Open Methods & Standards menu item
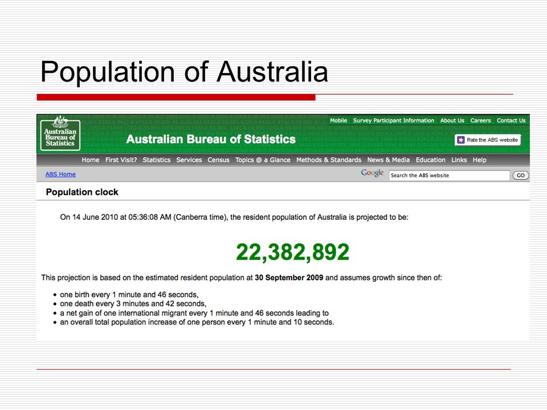This screenshot has width=547, height=410. (329, 159)
